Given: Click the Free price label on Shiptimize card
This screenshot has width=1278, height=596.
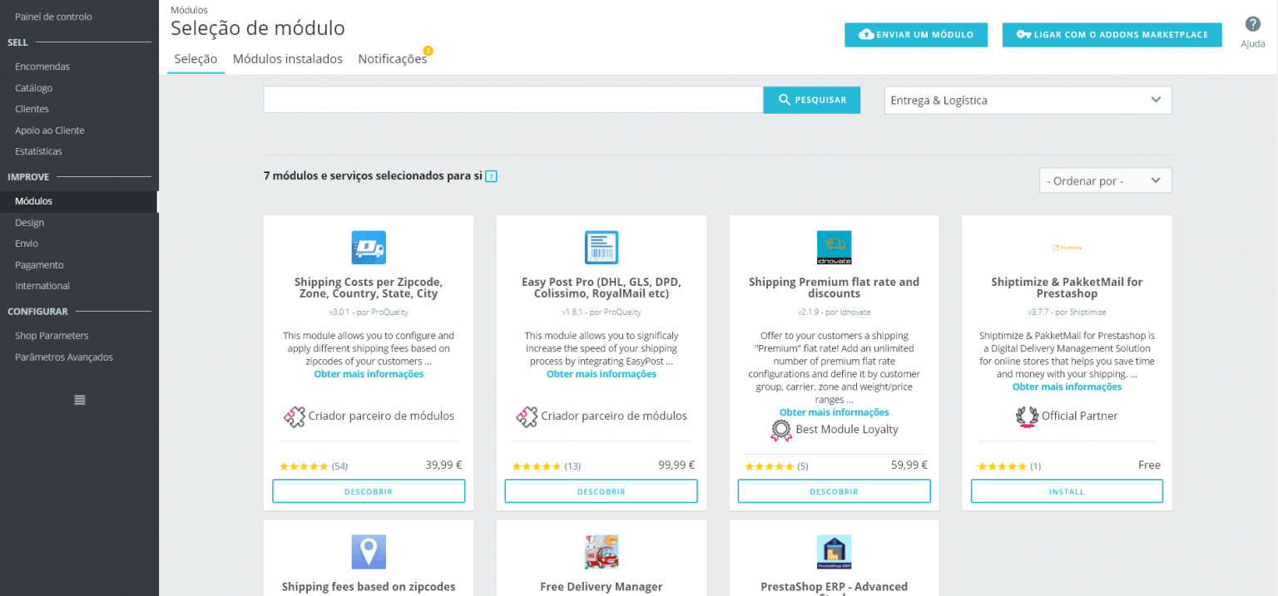Looking at the screenshot, I should 1149,465.
